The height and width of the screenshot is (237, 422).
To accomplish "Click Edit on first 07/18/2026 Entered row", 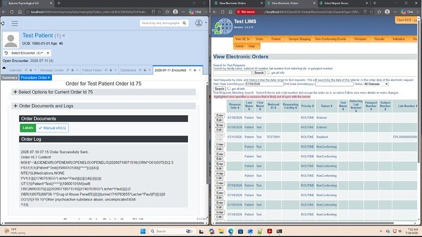I will (x=219, y=120).
